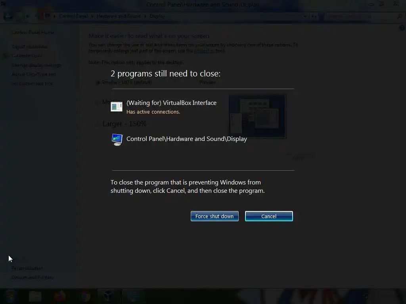This screenshot has height=304, width=406.
Task: Click "2 programs still need to close:" heading
Action: click(x=165, y=74)
